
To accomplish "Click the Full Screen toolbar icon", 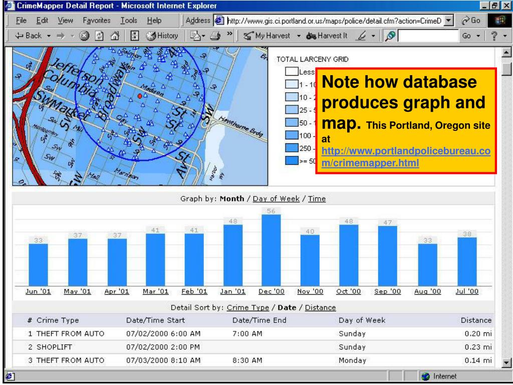I will 134,36.
